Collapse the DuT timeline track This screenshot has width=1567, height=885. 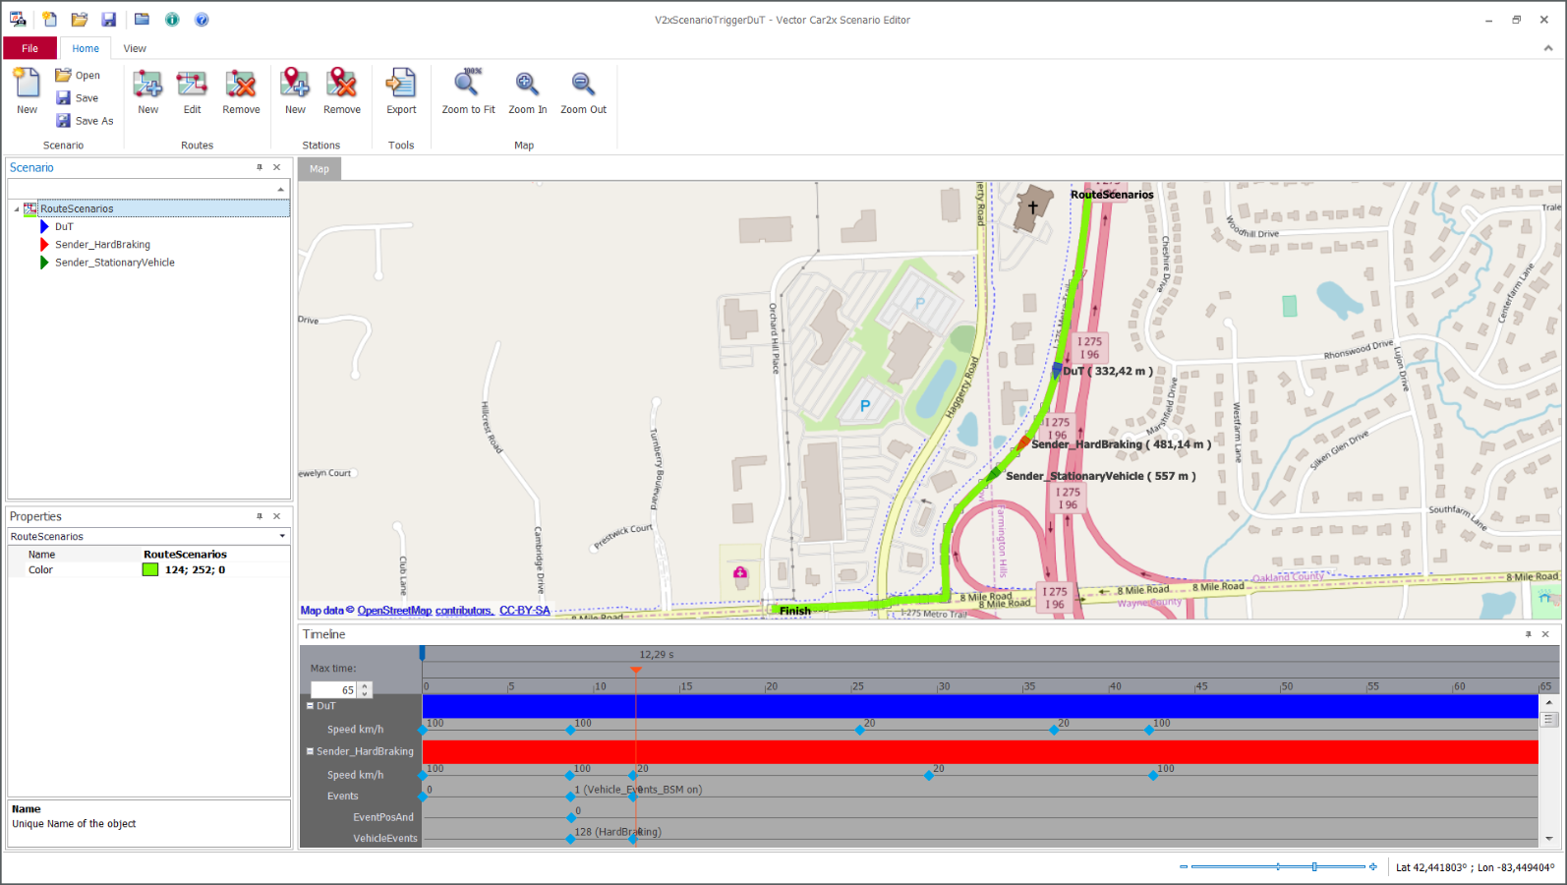pos(310,705)
